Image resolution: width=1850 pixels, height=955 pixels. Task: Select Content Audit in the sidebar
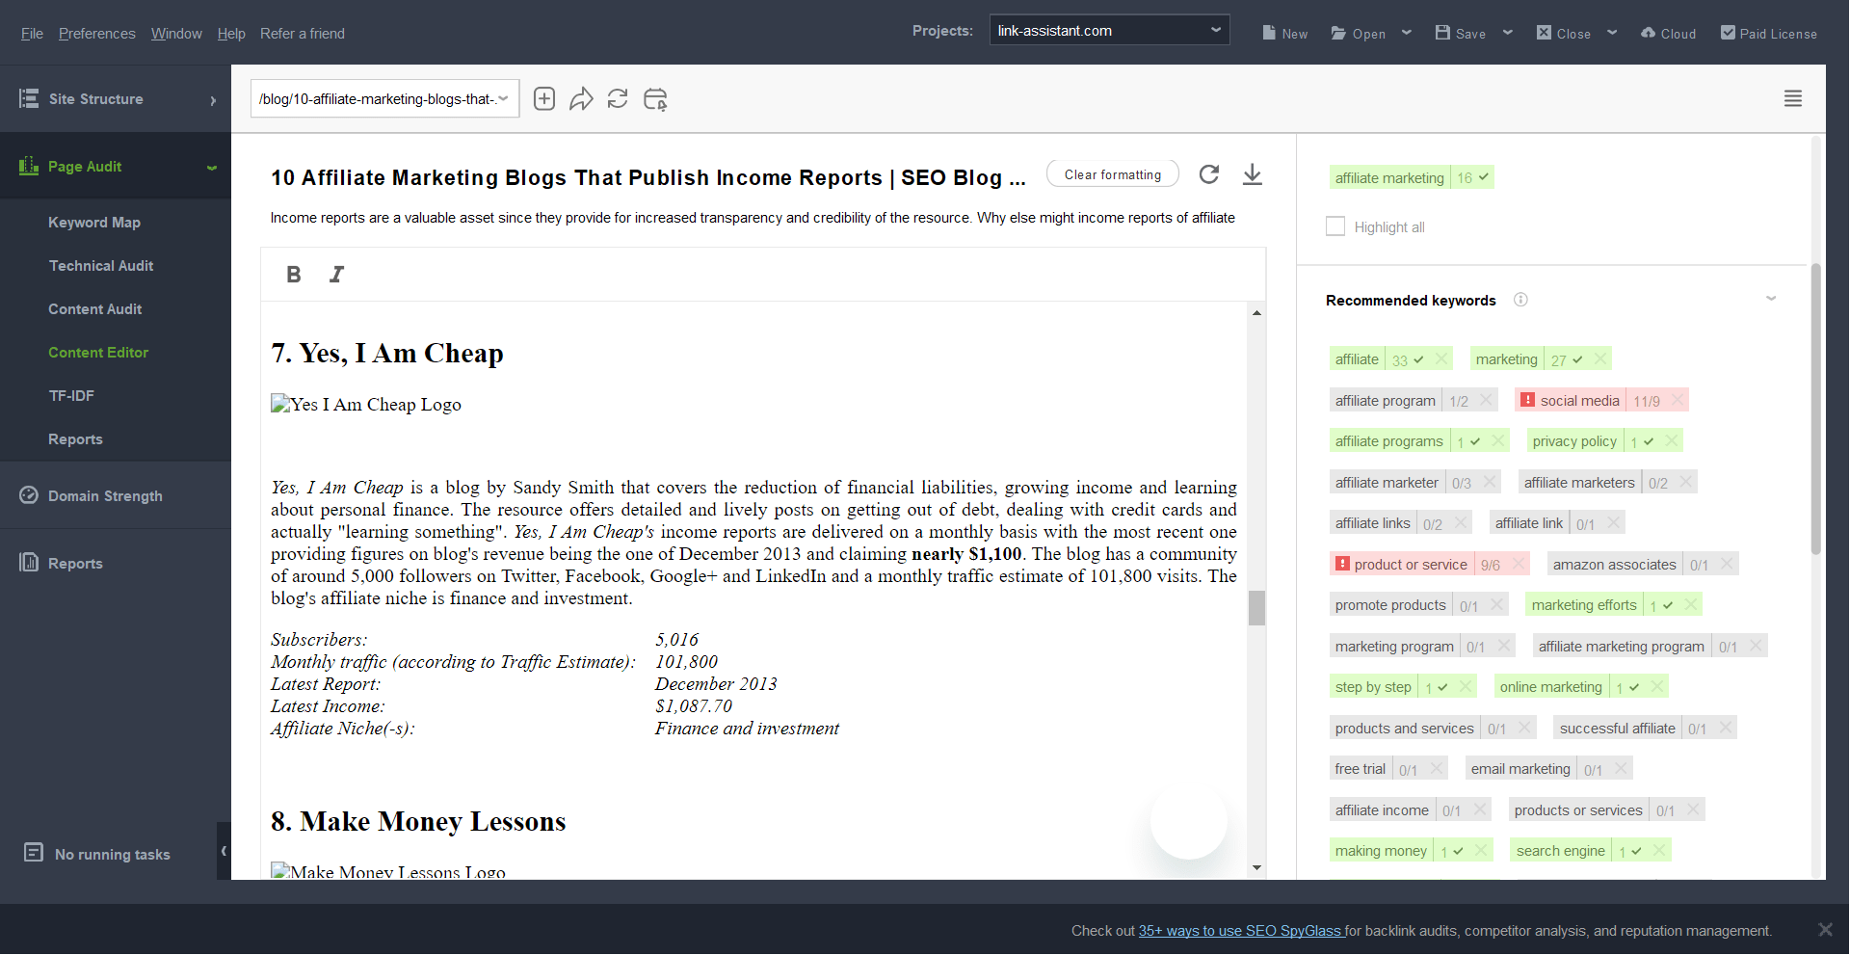(x=95, y=309)
